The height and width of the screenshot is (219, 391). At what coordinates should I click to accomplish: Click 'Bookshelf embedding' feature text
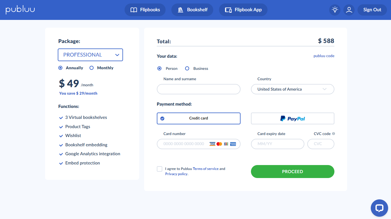click(x=86, y=145)
